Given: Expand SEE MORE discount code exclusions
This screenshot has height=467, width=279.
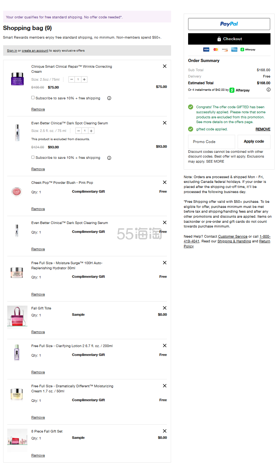Looking at the screenshot, I should pyautogui.click(x=215, y=161).
